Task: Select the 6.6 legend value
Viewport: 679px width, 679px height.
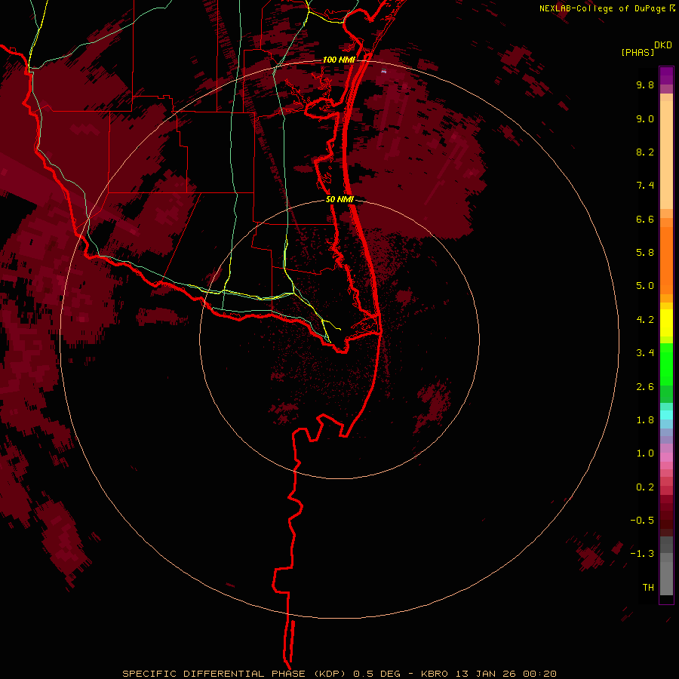Action: [645, 219]
